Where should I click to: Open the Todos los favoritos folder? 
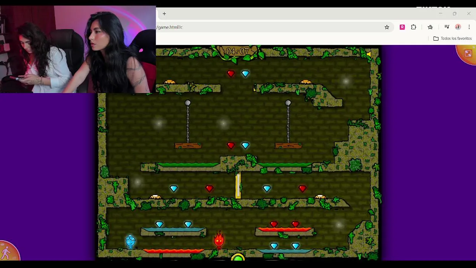(452, 38)
